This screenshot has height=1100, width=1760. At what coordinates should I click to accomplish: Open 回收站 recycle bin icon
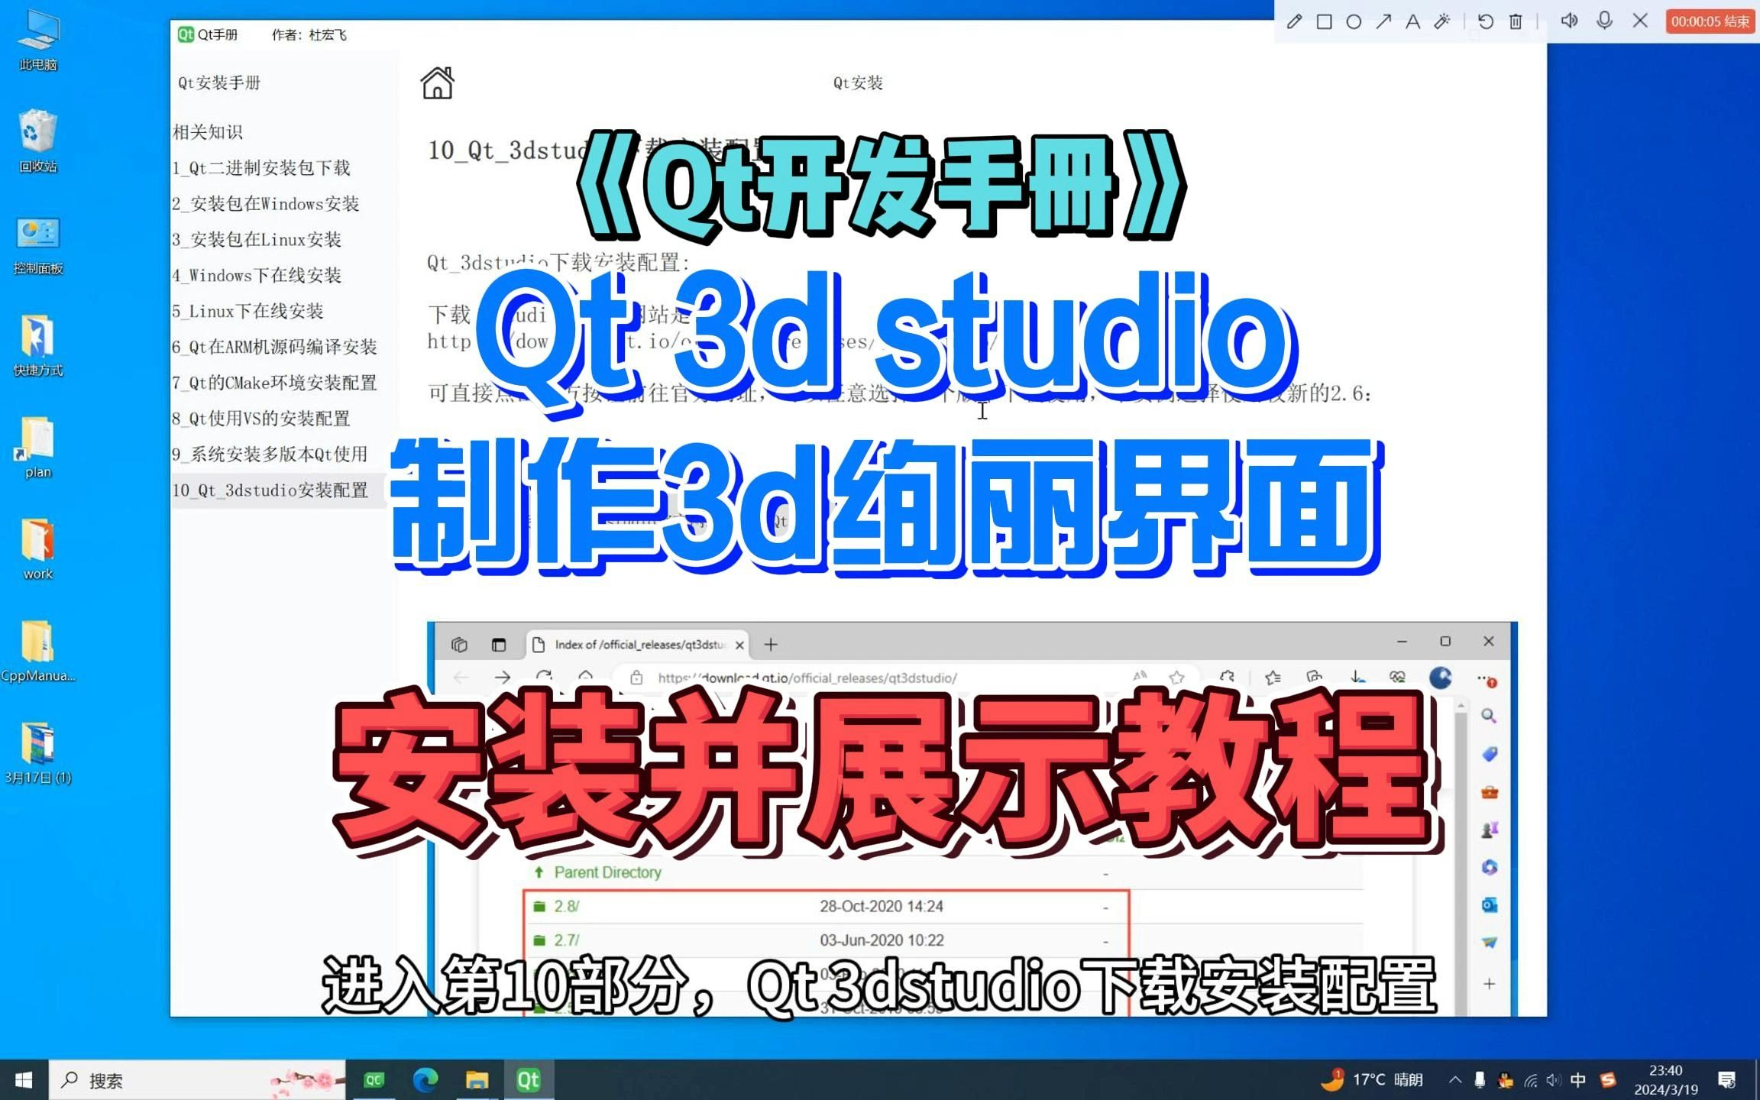(38, 142)
